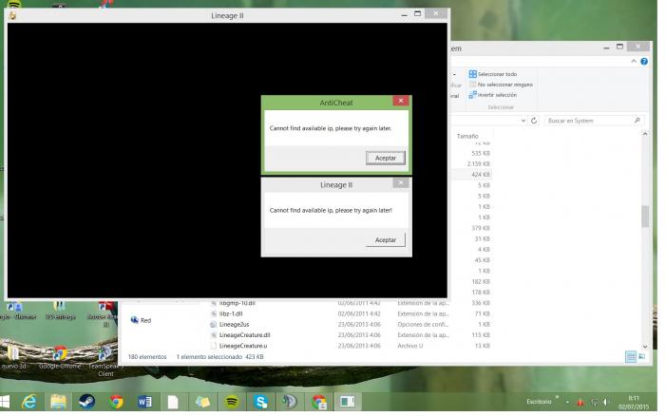Open the Lineage II taskbar window icon
This screenshot has width=666, height=416.
[348, 402]
